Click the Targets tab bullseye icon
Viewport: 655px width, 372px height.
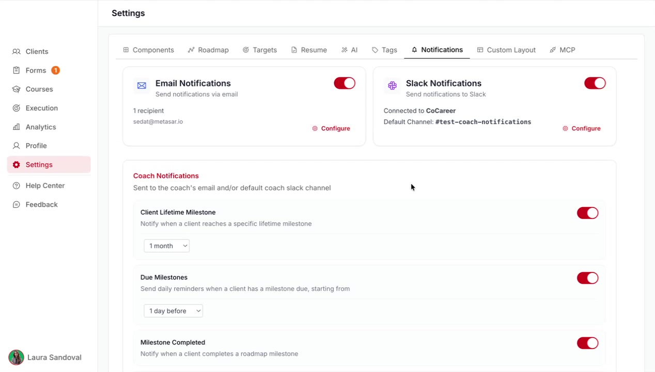[246, 50]
